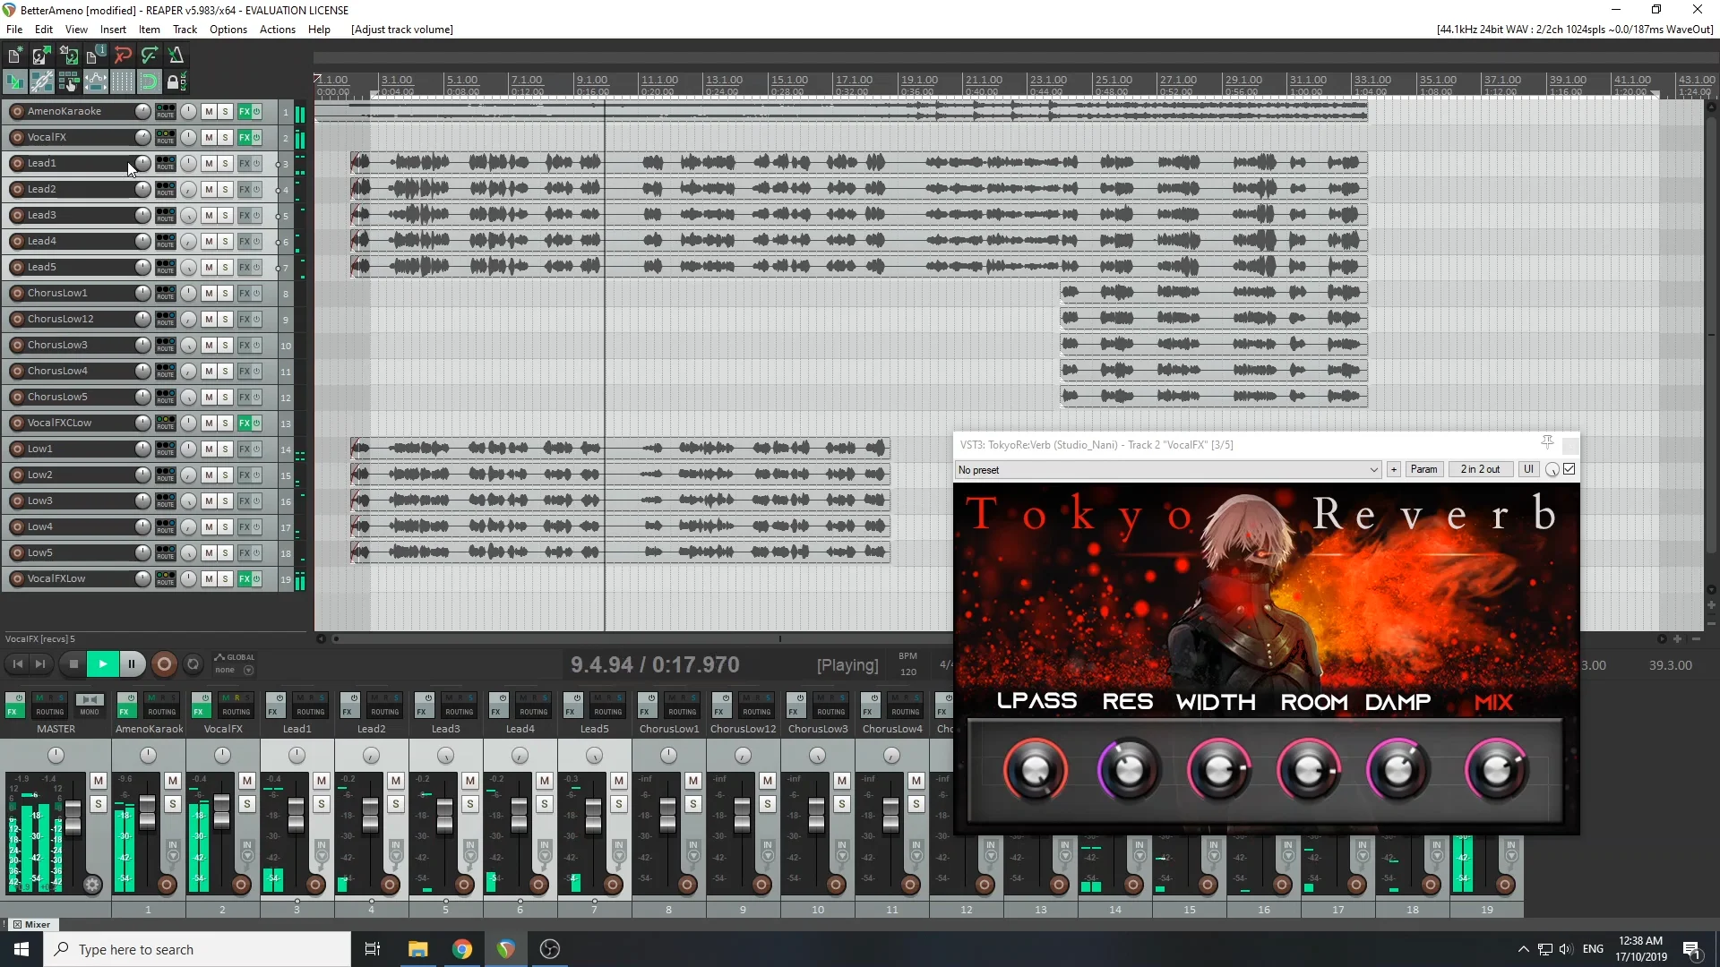Open the FX chain on the Lead1 track
The width and height of the screenshot is (1720, 967).
coord(244,163)
